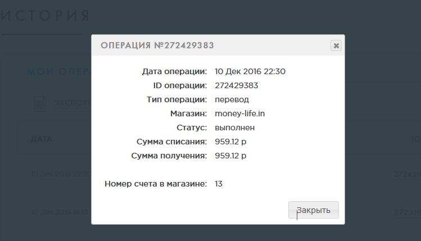Viewport: 421px width, 241px height.
Task: Select the operation type value перевод
Action: (x=232, y=99)
